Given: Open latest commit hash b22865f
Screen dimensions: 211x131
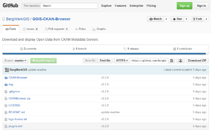Looking at the screenshot, I should 187,70.
